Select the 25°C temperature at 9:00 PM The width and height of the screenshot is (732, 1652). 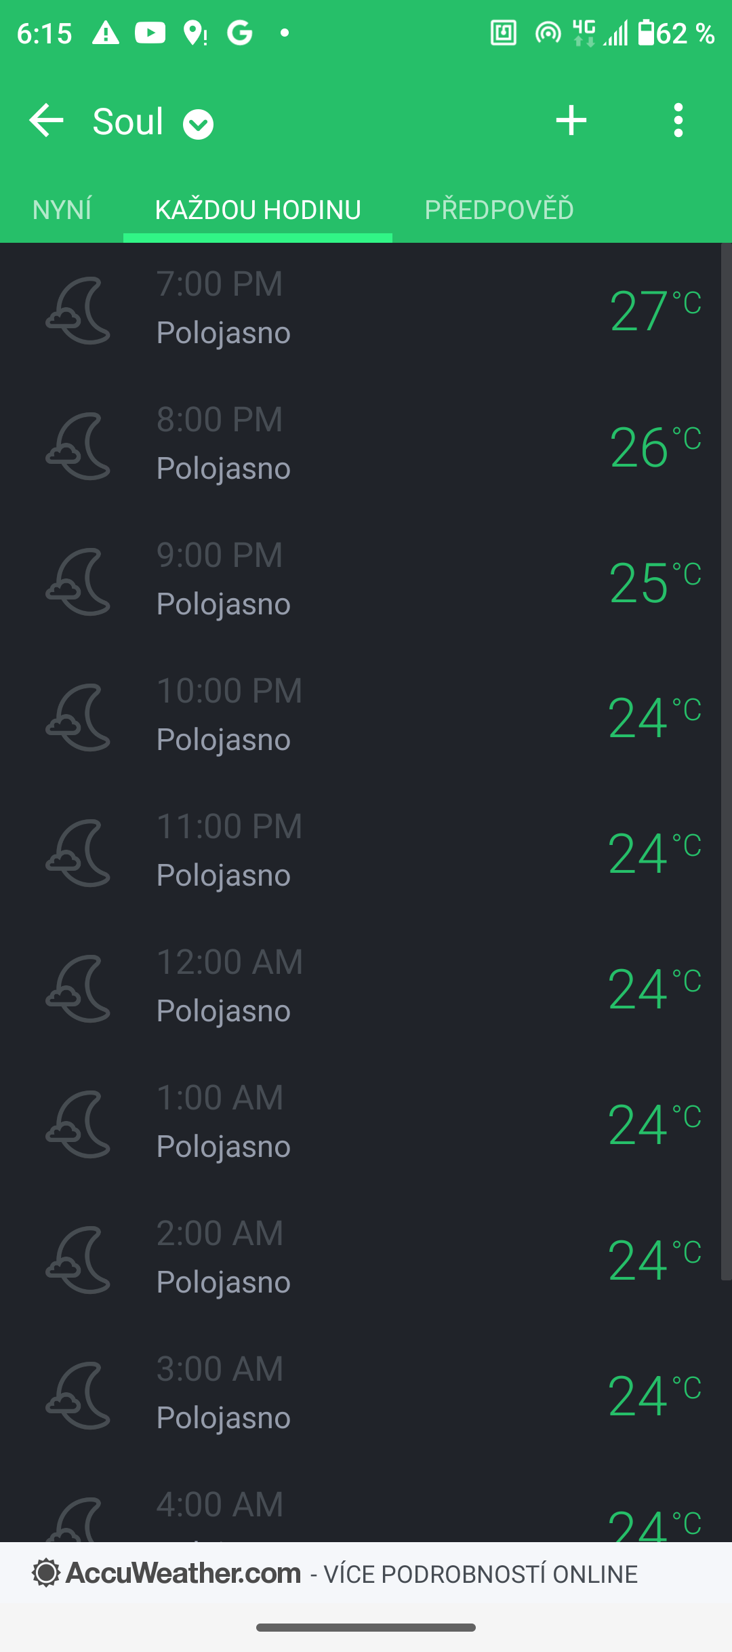655,582
